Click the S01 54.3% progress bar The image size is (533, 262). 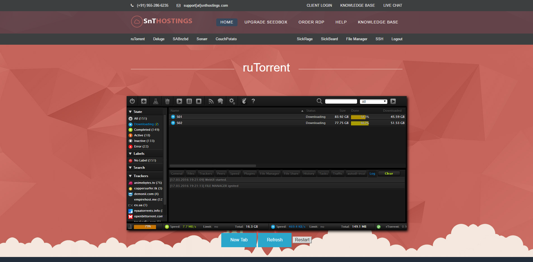pyautogui.click(x=360, y=117)
